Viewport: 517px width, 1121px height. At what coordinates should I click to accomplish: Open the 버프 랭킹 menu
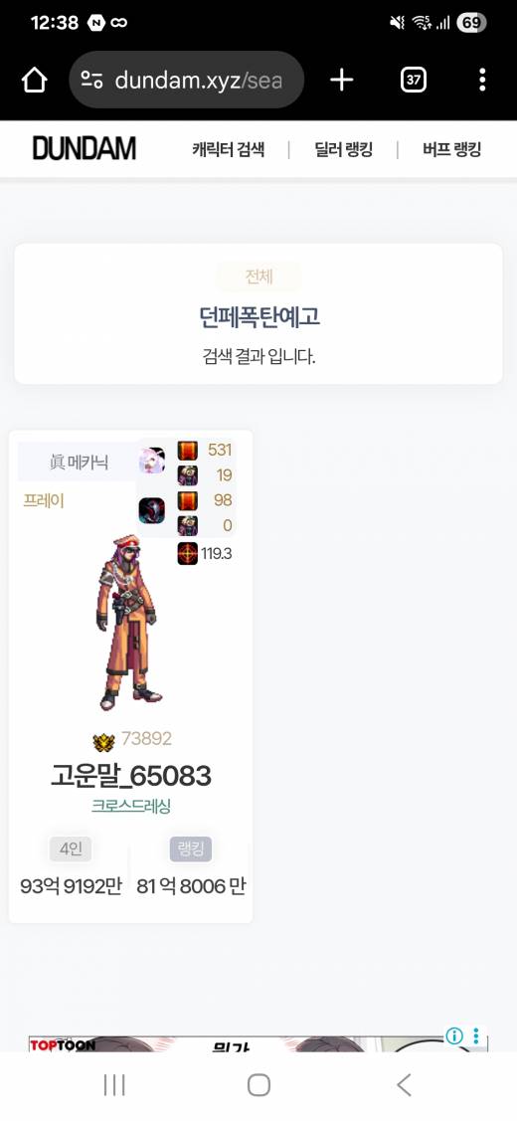(x=451, y=149)
